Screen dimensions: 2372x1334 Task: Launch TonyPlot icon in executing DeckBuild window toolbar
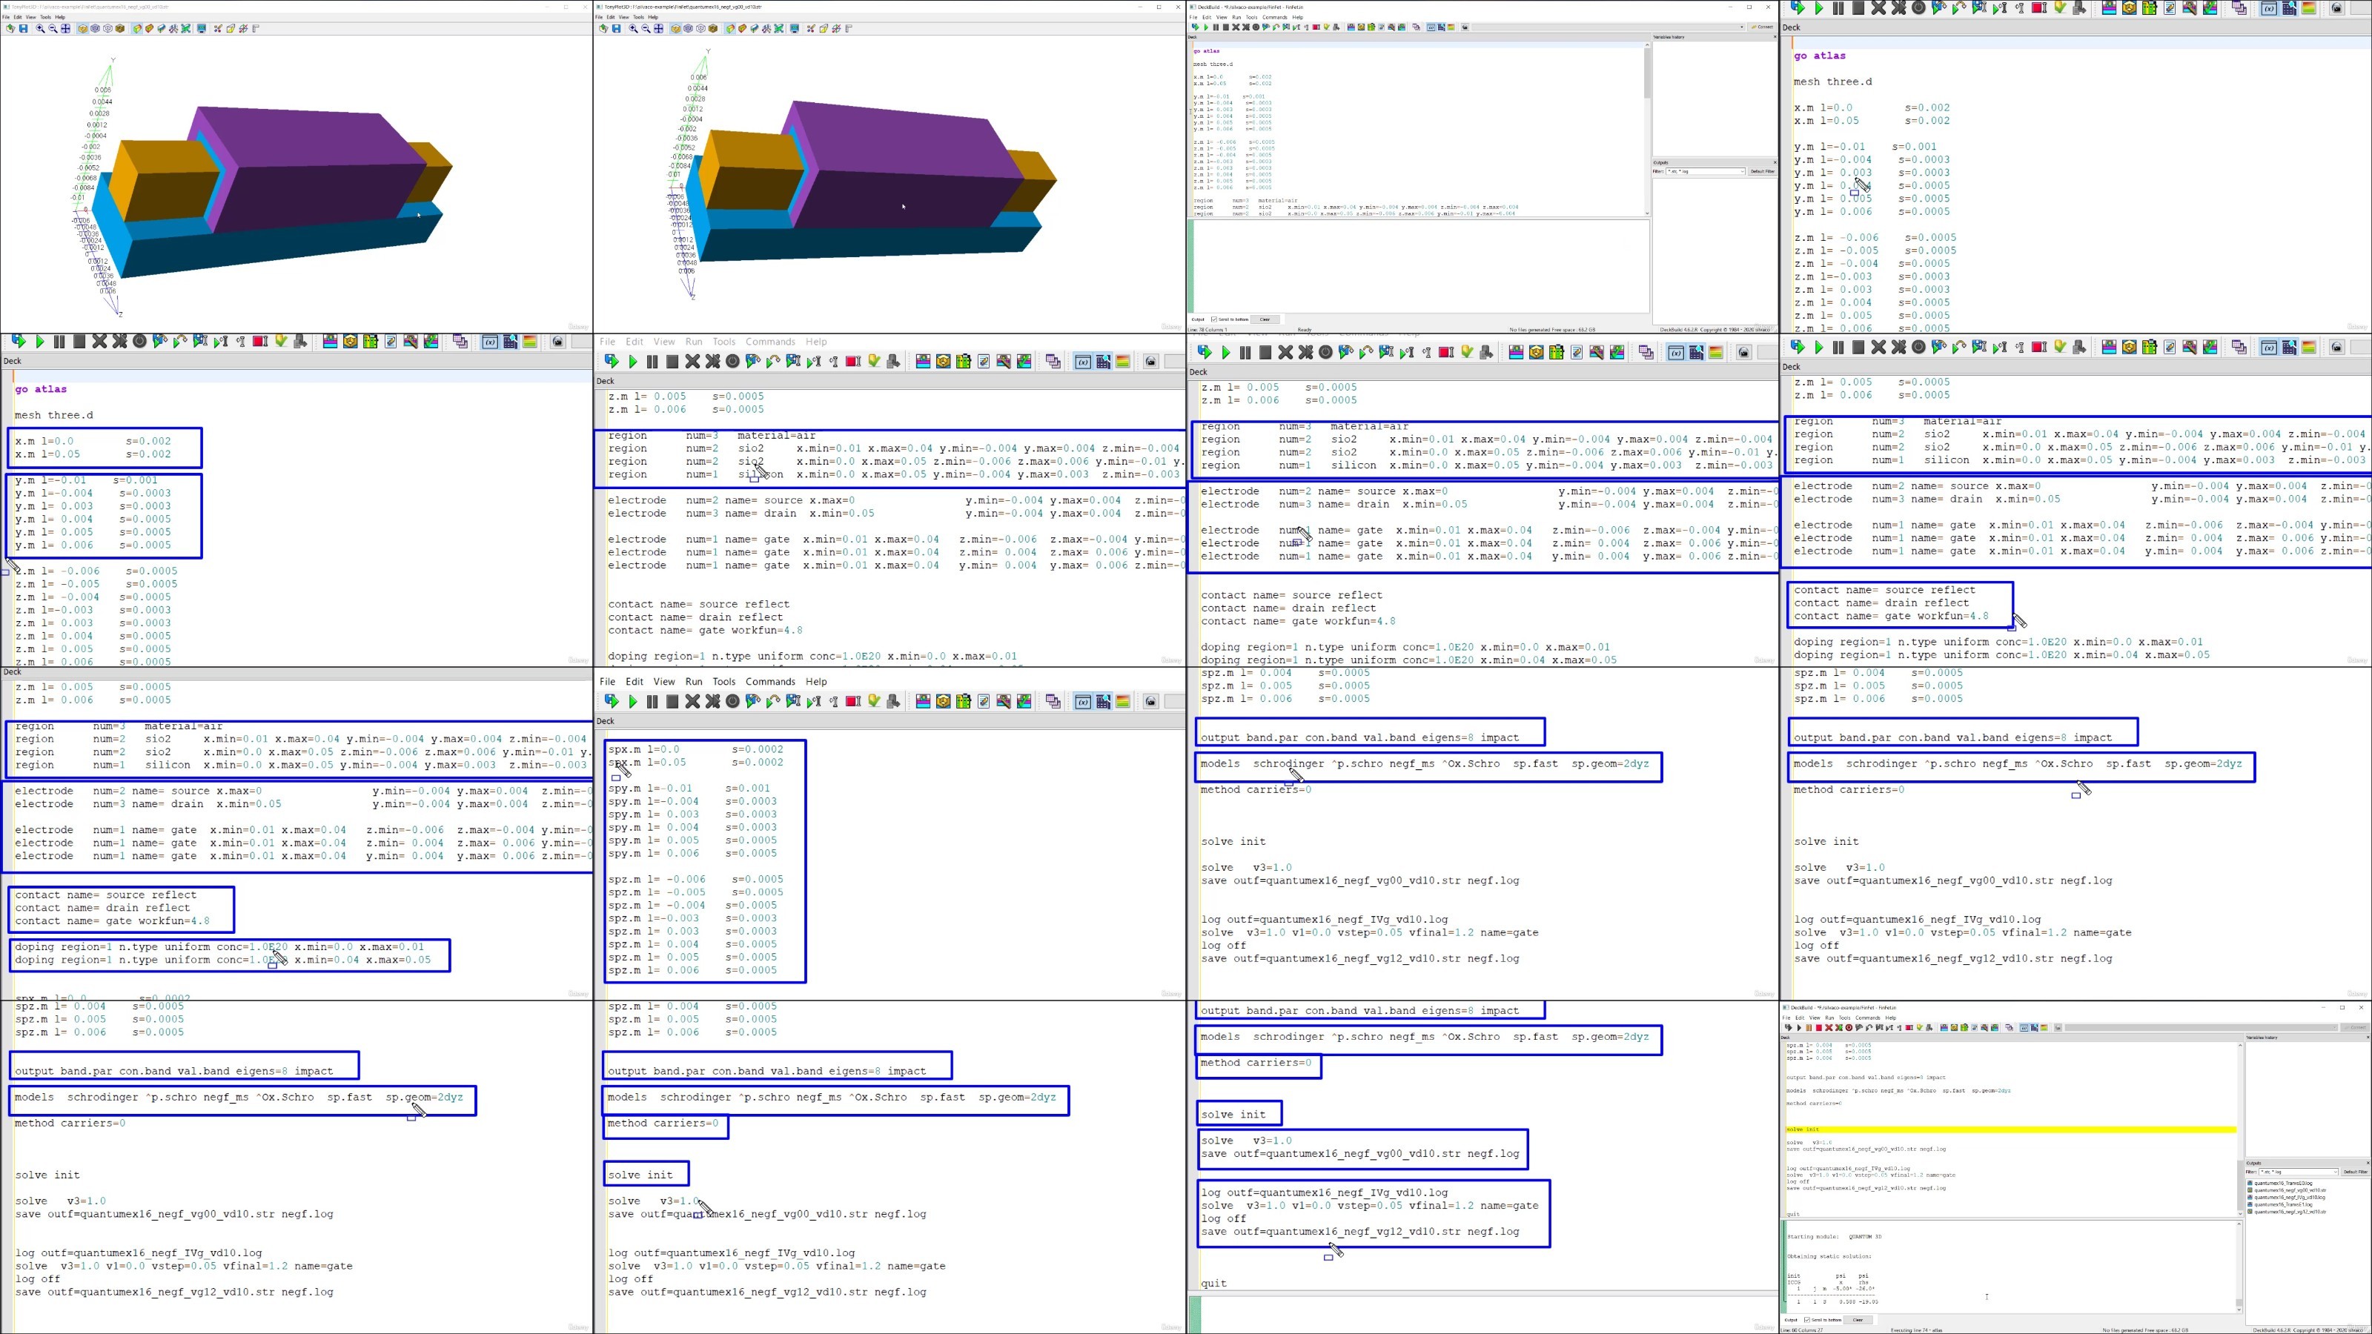point(1944,1029)
